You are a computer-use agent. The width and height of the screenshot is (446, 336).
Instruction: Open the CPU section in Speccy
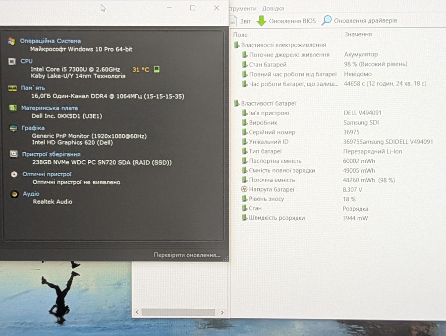click(x=26, y=61)
